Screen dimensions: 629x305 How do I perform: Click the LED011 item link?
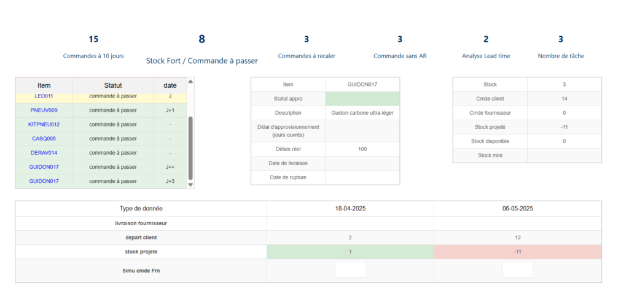coord(44,96)
